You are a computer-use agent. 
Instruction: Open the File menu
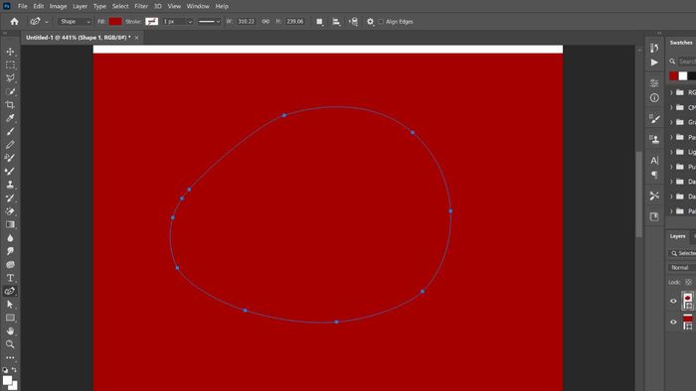pyautogui.click(x=22, y=6)
